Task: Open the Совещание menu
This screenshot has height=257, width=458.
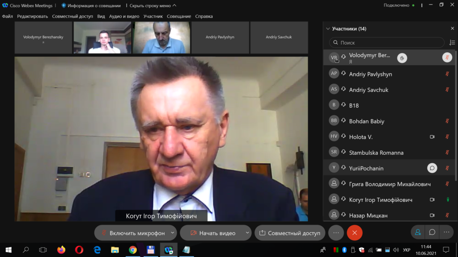Action: tap(179, 16)
